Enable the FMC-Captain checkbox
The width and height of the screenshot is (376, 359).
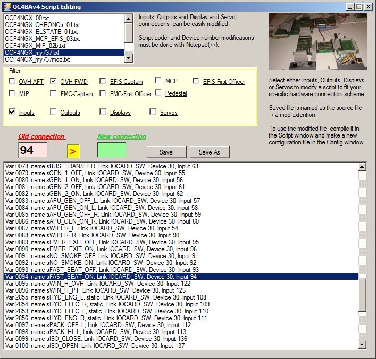tap(53, 93)
